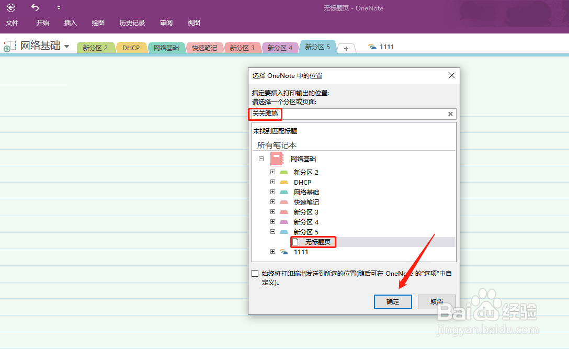The height and width of the screenshot is (349, 569).
Task: Open the 历史记录 ribbon tab
Action: [x=132, y=23]
